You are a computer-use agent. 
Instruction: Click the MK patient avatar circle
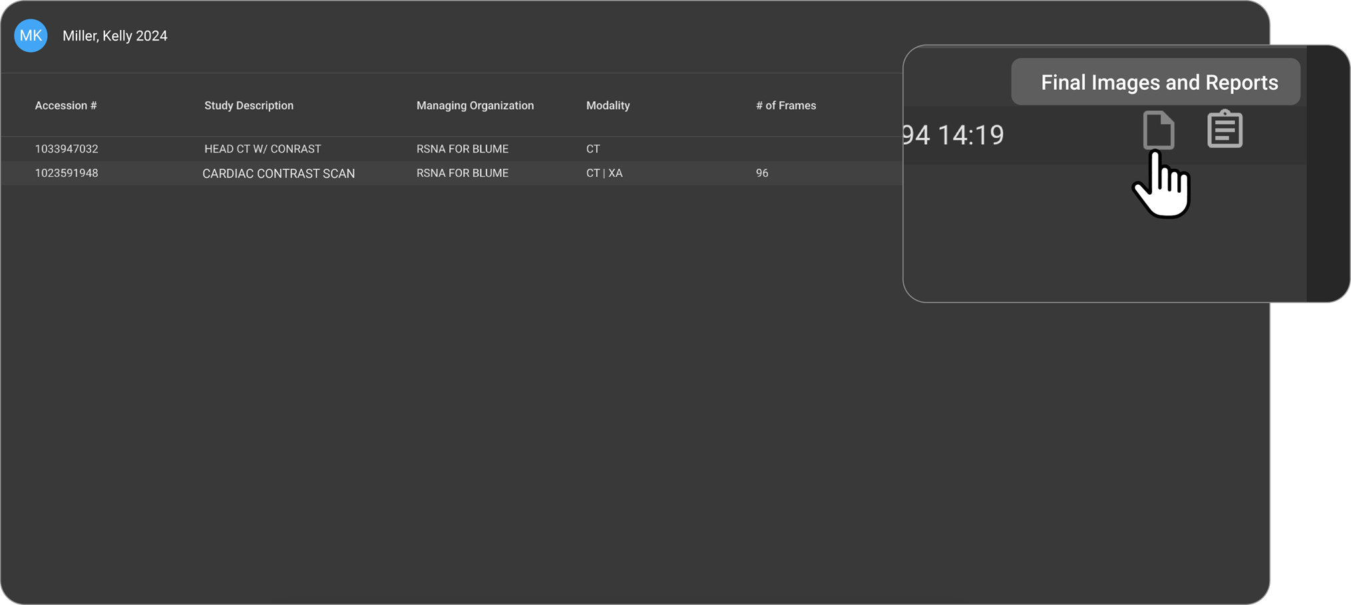(x=31, y=36)
